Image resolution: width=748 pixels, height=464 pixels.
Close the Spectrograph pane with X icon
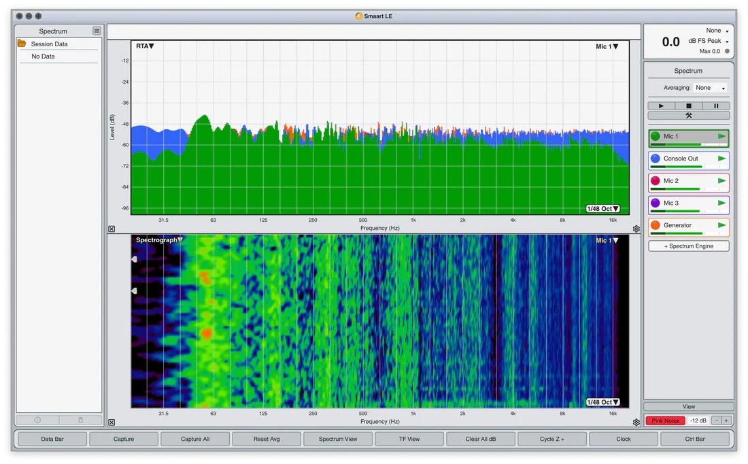tap(112, 422)
